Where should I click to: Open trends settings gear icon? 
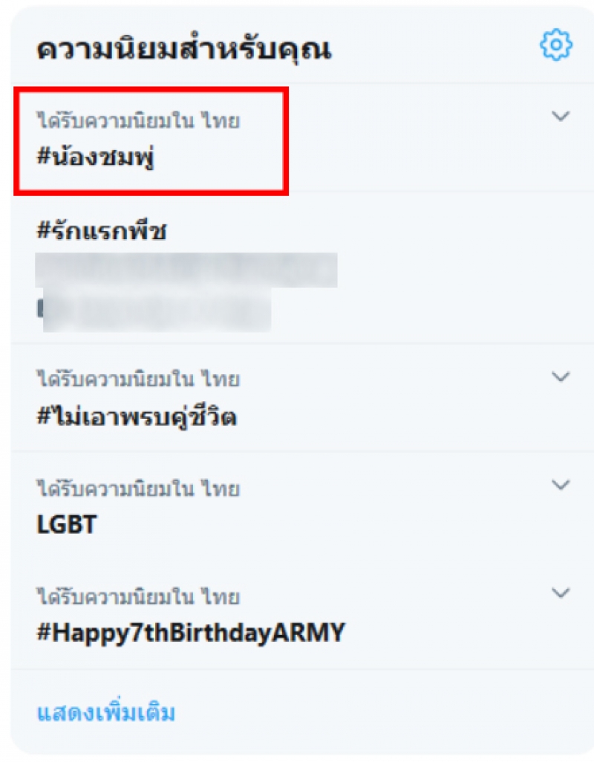pos(556,45)
